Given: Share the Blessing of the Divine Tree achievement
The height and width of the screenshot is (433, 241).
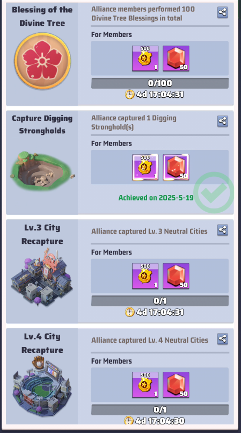Looking at the screenshot, I should tap(223, 12).
